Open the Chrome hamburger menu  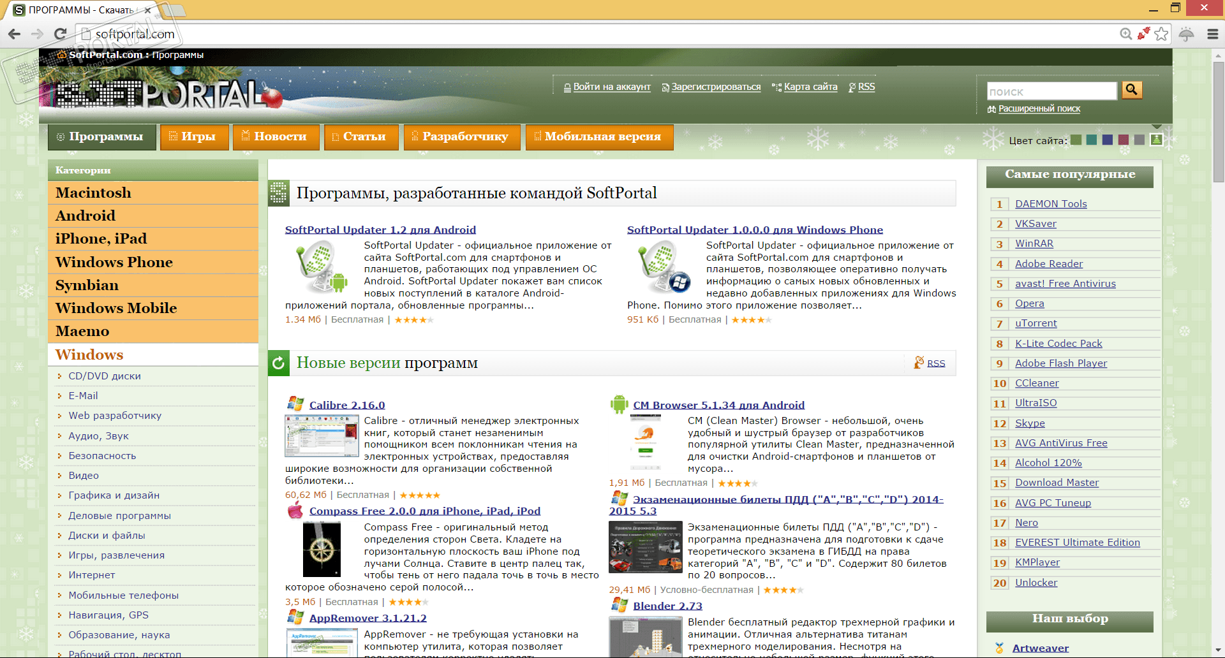[x=1213, y=34]
